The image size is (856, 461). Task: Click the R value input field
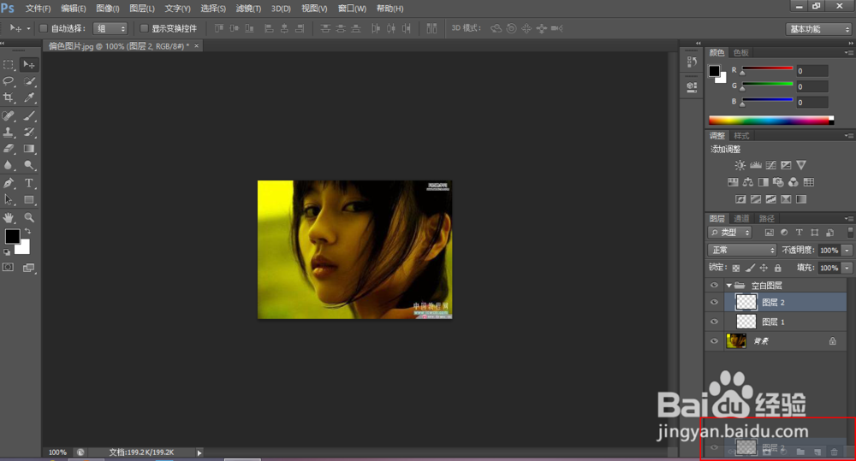(x=811, y=71)
